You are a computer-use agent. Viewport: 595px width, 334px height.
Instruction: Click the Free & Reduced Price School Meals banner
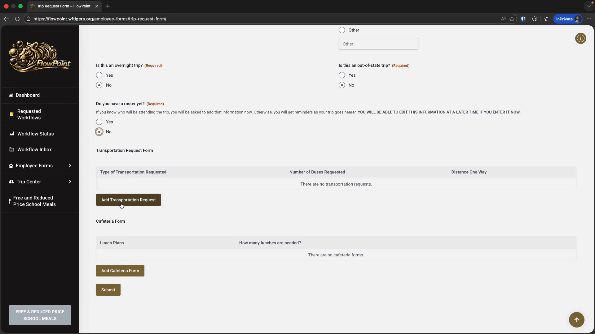(40, 315)
